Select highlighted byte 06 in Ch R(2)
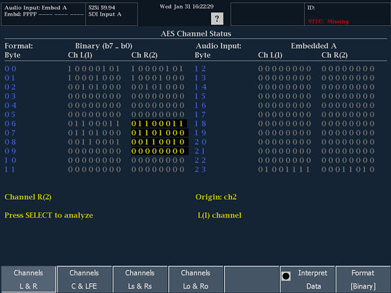This screenshot has width=391, height=293. 158,124
